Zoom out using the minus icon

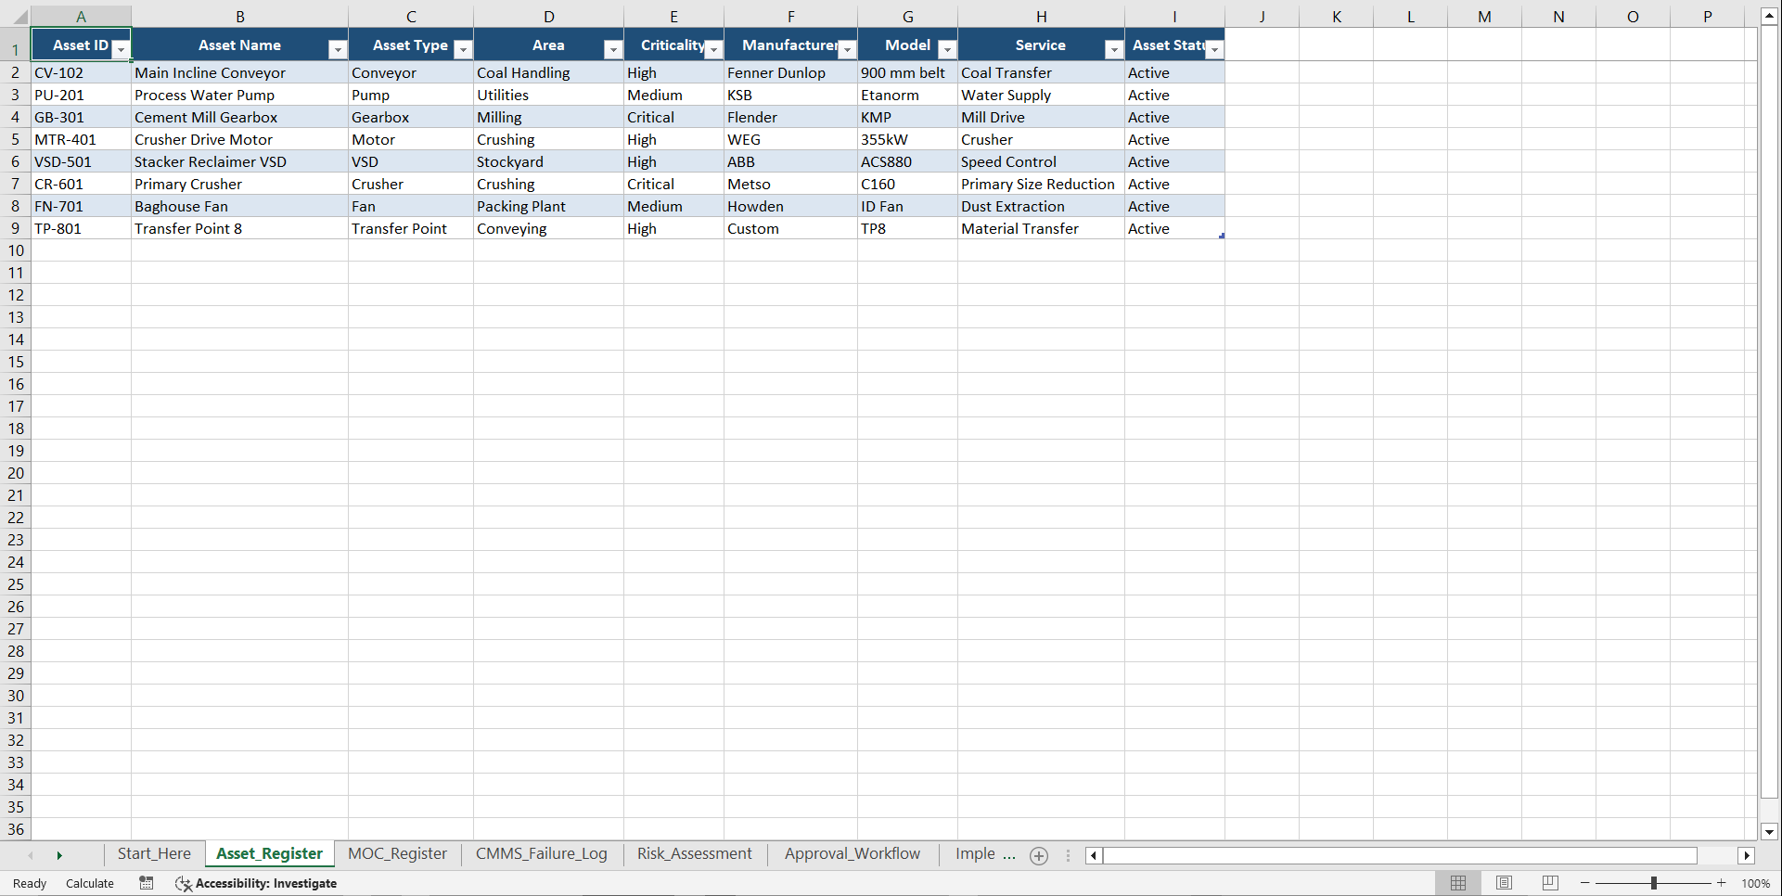click(1584, 883)
